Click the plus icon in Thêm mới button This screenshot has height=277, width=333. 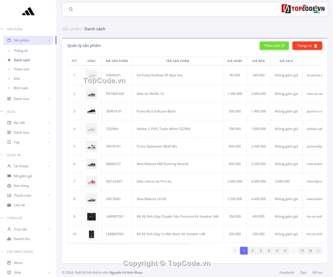coord(283,46)
